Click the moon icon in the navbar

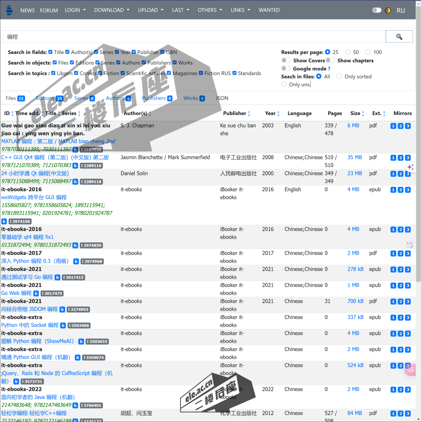pyautogui.click(x=388, y=10)
